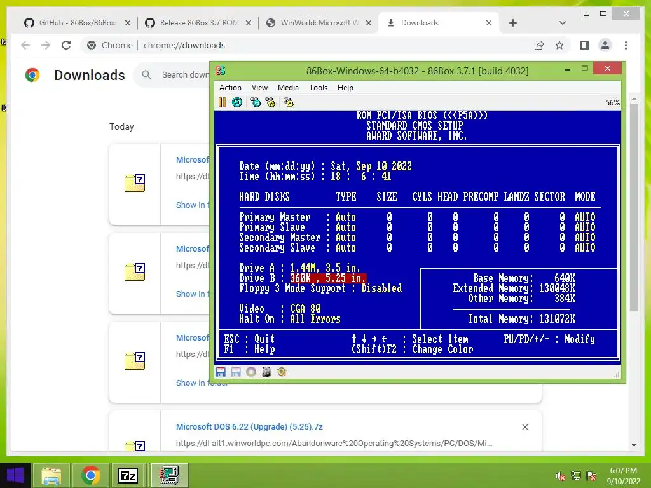This screenshot has height=488, width=651.
Task: Go forward in Chrome
Action: [x=46, y=45]
